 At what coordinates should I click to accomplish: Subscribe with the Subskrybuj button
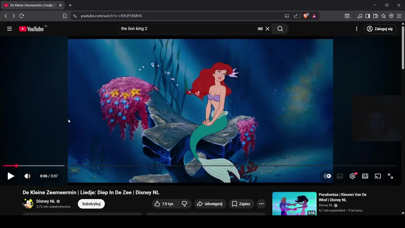point(91,204)
